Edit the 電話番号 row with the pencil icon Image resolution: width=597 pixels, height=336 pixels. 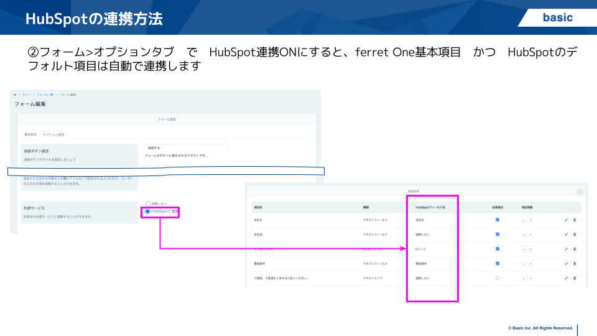point(566,264)
